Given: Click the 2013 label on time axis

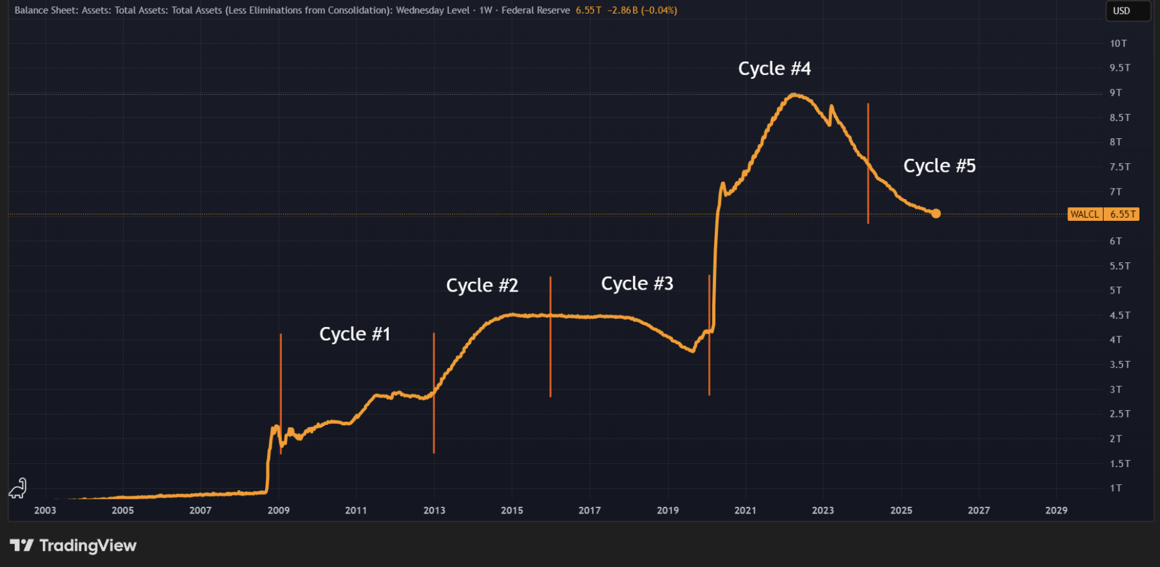Looking at the screenshot, I should 434,510.
